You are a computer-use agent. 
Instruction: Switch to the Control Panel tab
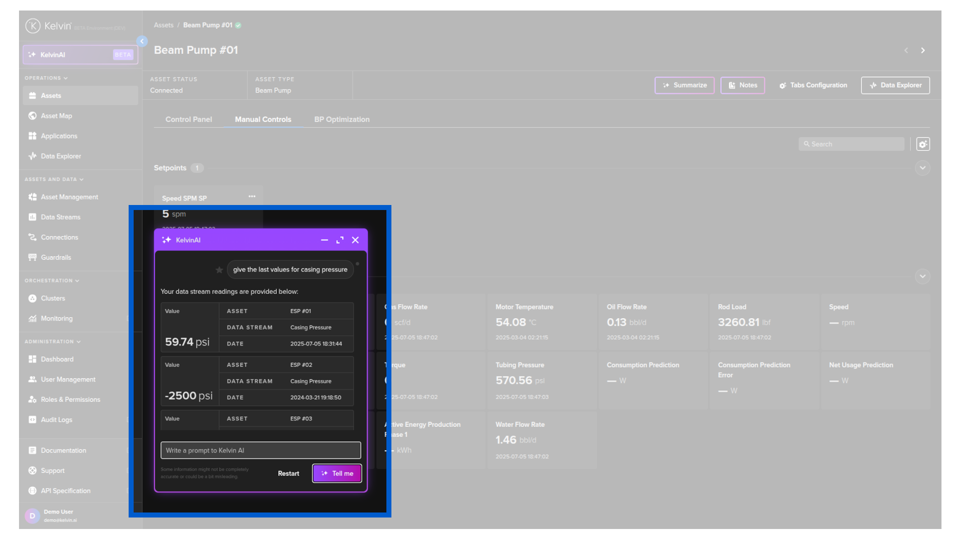pos(189,119)
